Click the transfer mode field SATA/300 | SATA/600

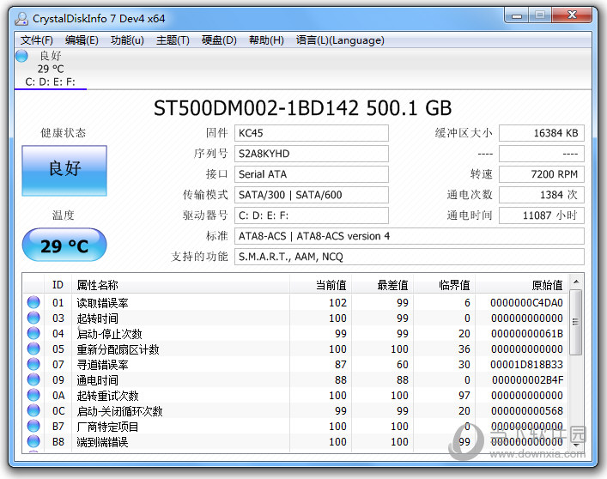point(312,195)
